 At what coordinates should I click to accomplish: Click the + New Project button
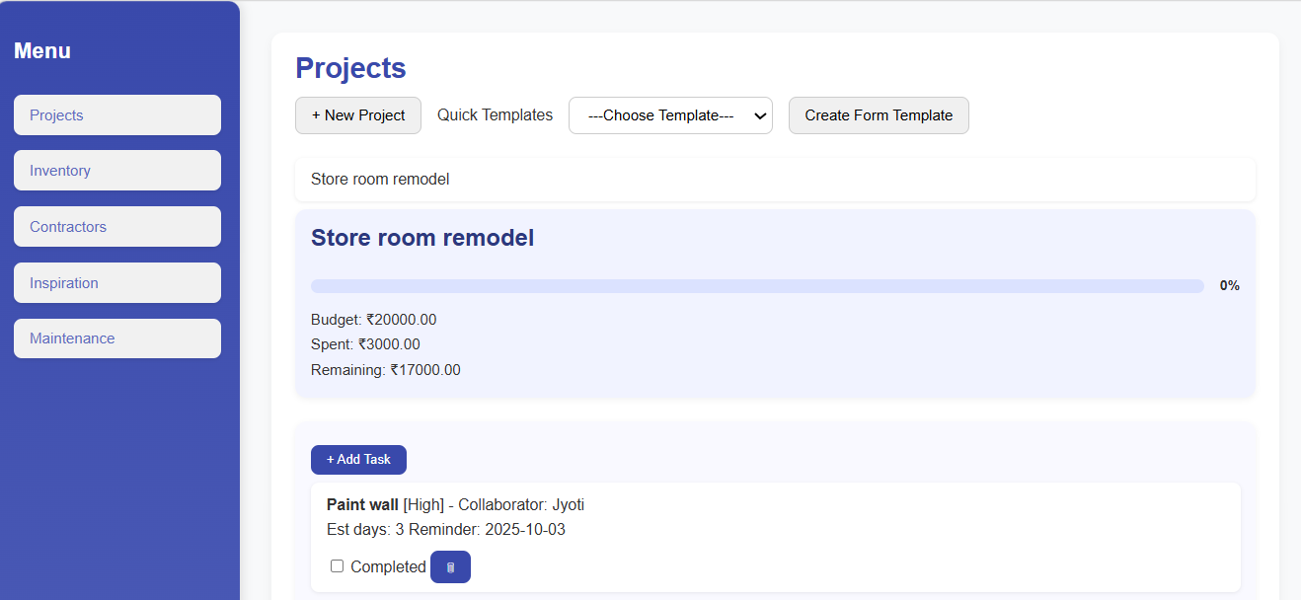[358, 115]
